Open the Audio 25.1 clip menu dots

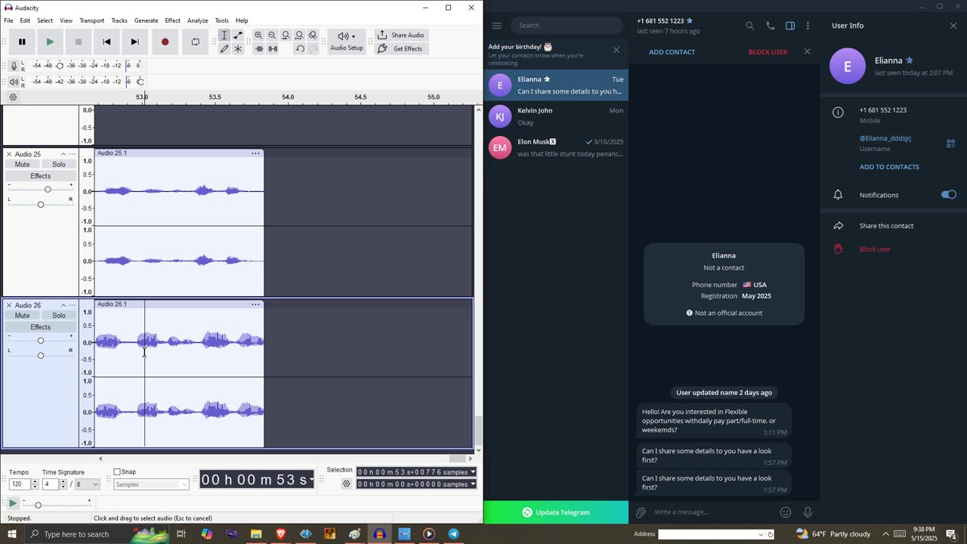[255, 153]
